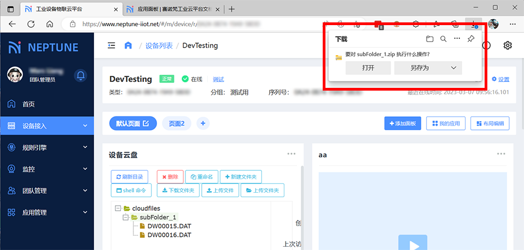Switch to the 页面2 tab

[176, 123]
